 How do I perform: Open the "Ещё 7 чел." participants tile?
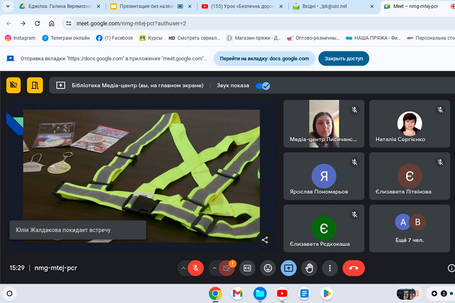pos(409,228)
